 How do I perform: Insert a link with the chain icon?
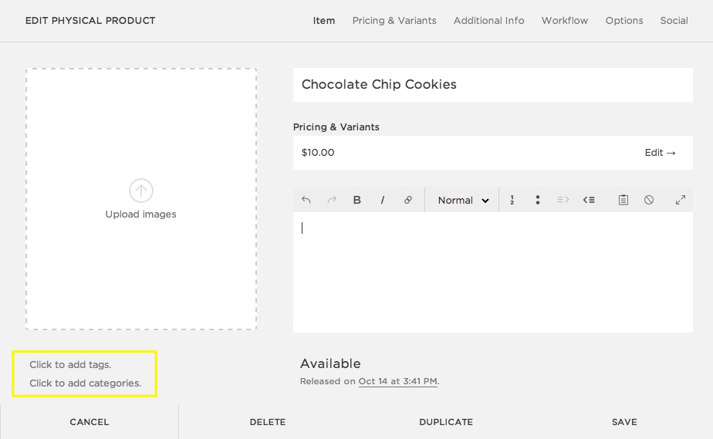pyautogui.click(x=408, y=200)
